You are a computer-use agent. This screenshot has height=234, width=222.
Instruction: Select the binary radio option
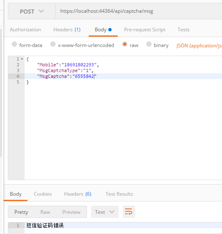point(149,44)
